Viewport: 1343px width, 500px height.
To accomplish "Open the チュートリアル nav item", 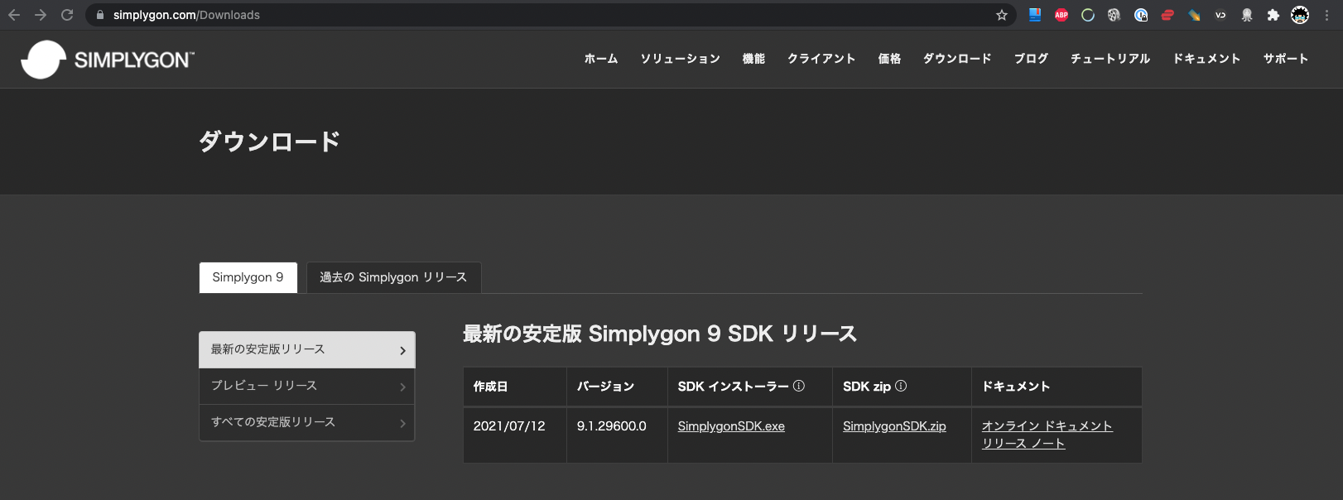I will coord(1110,59).
